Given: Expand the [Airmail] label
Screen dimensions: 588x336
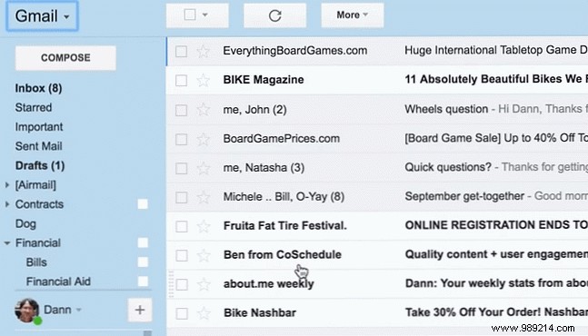Looking at the screenshot, I should tap(6, 184).
